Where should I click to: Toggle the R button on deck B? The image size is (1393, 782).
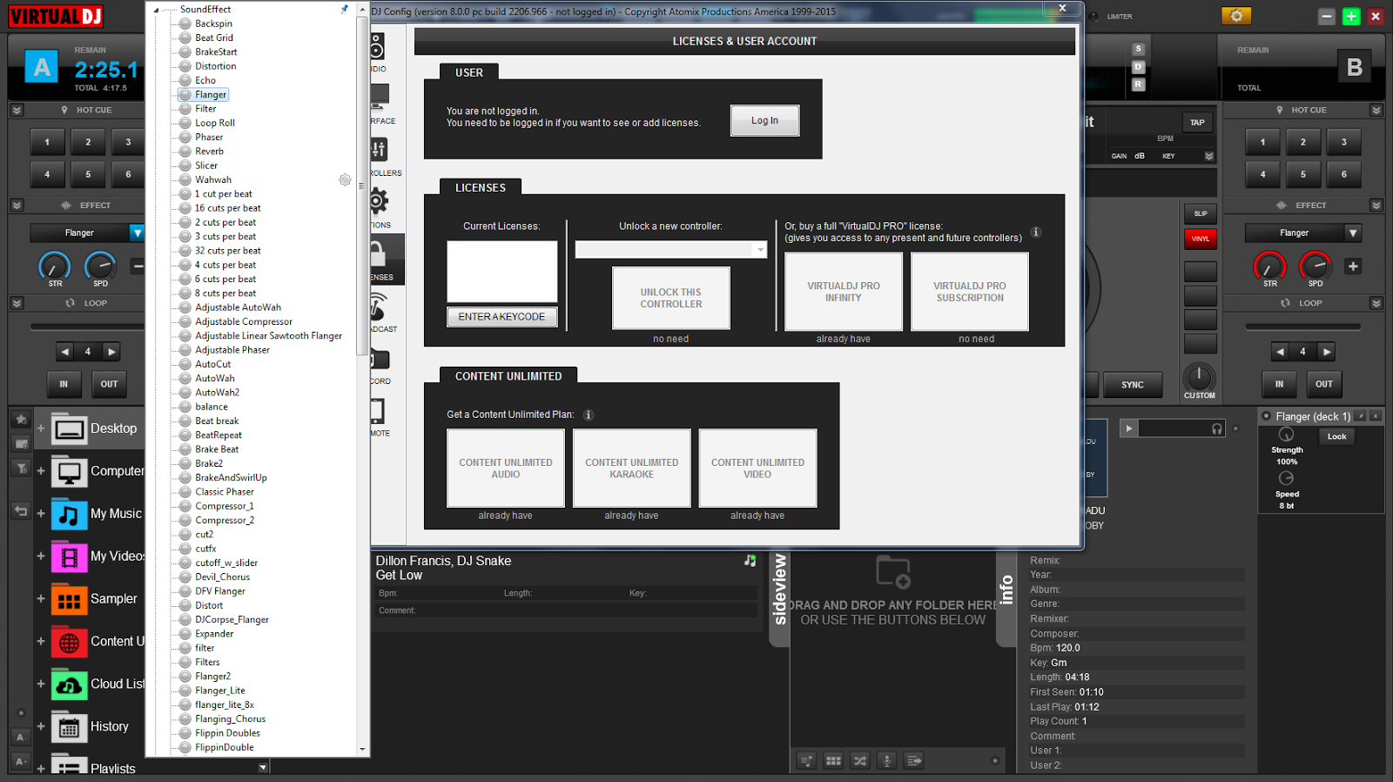tap(1138, 84)
